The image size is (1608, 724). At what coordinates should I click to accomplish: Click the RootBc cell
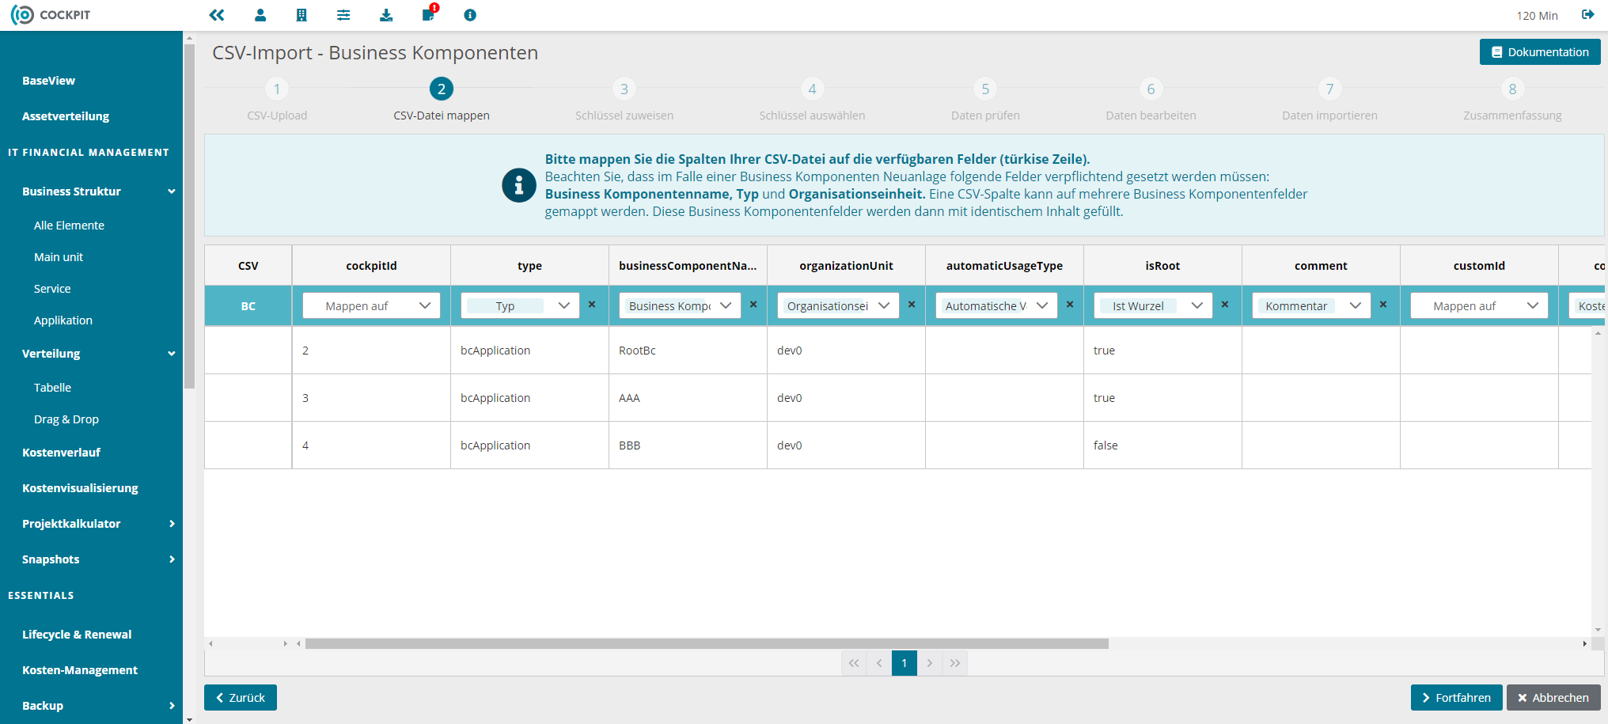click(688, 351)
